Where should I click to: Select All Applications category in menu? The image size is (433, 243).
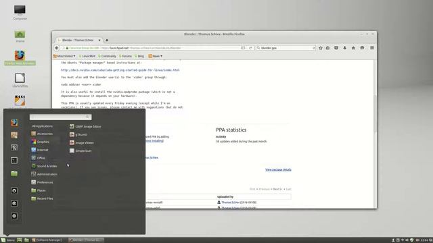pyautogui.click(x=42, y=126)
